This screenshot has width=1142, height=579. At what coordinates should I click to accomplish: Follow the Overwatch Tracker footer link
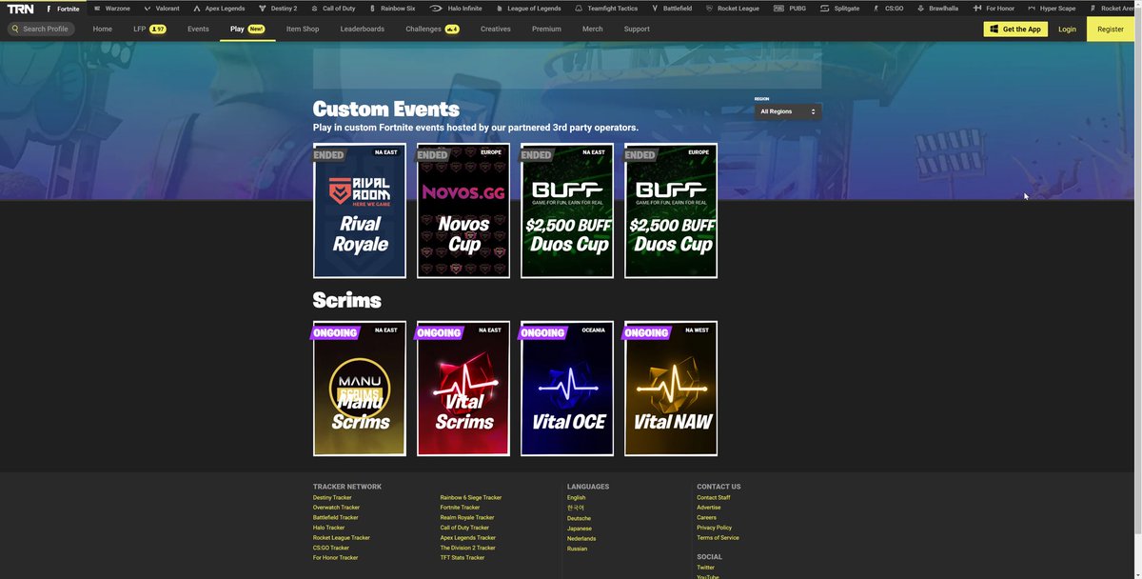tap(336, 508)
